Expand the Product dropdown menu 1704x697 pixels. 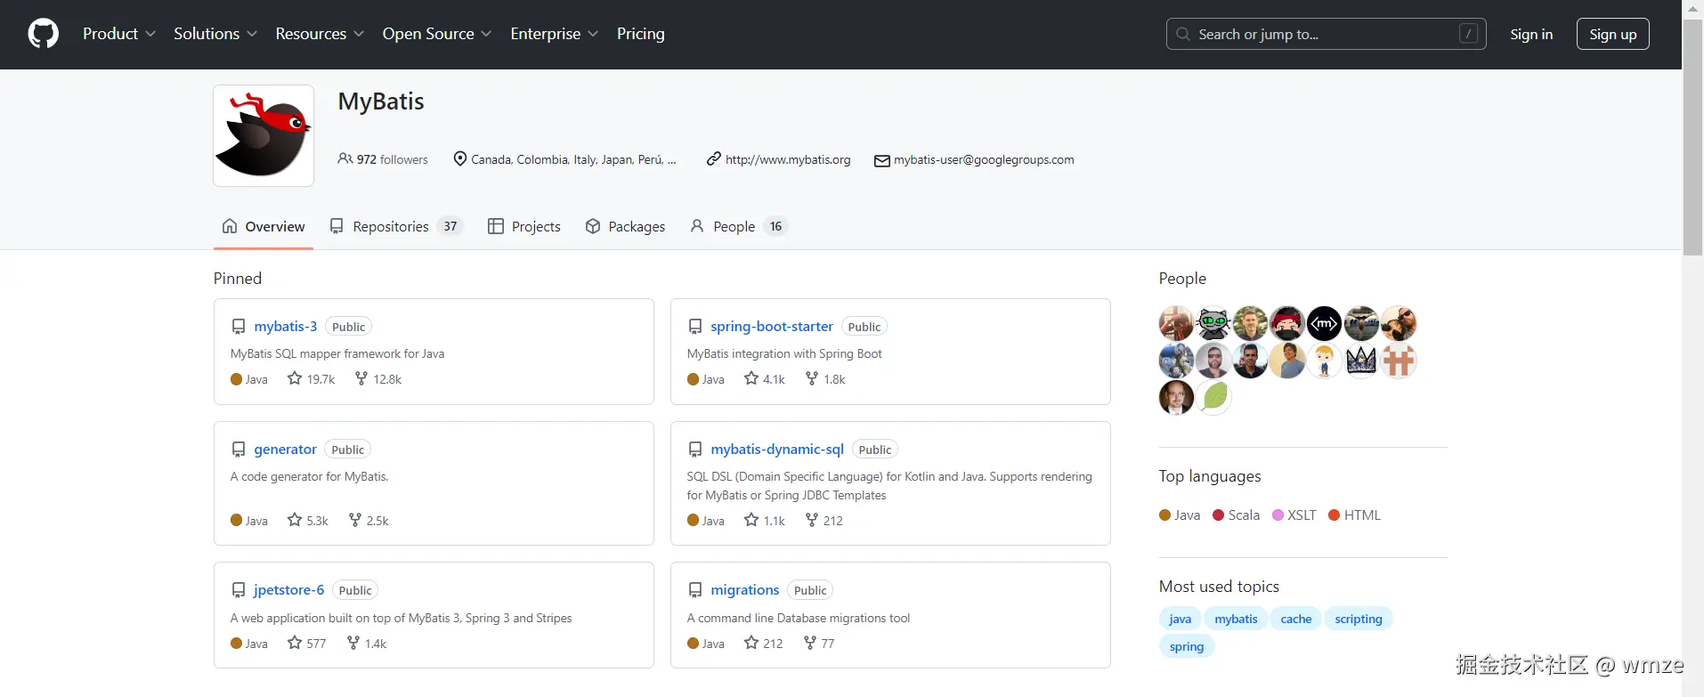[119, 34]
